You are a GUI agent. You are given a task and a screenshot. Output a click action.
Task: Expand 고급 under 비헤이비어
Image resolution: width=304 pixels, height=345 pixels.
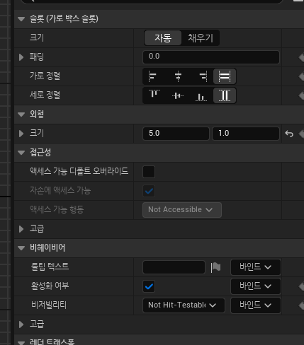pos(21,324)
